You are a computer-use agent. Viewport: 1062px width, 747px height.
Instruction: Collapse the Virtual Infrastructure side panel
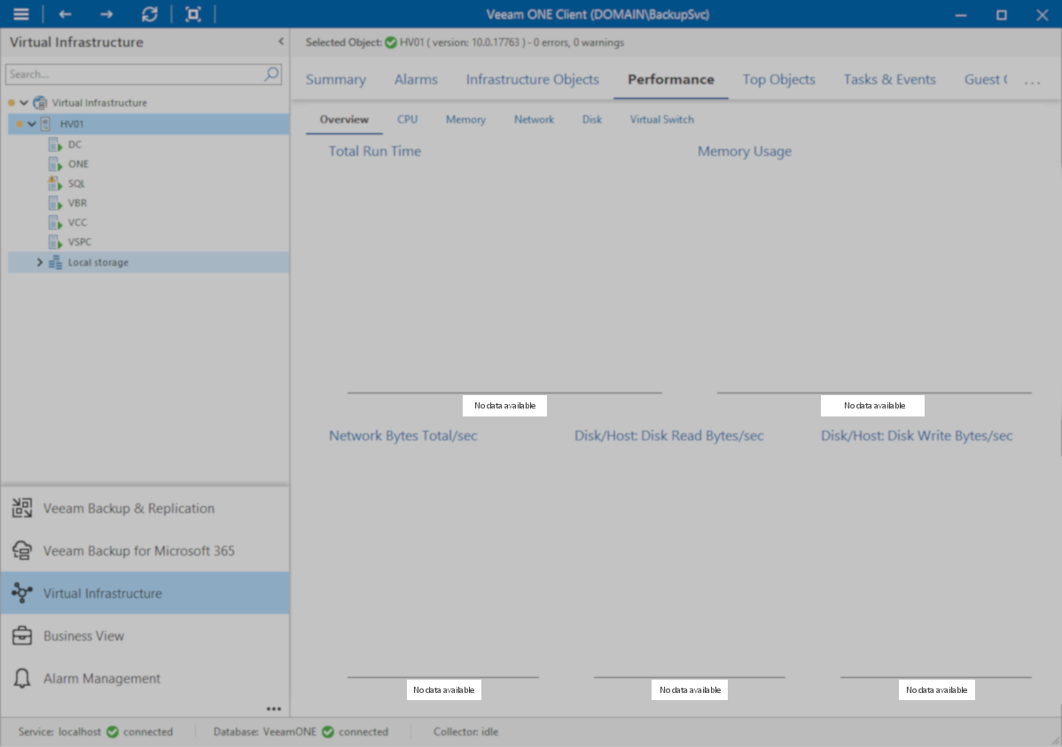pyautogui.click(x=281, y=42)
